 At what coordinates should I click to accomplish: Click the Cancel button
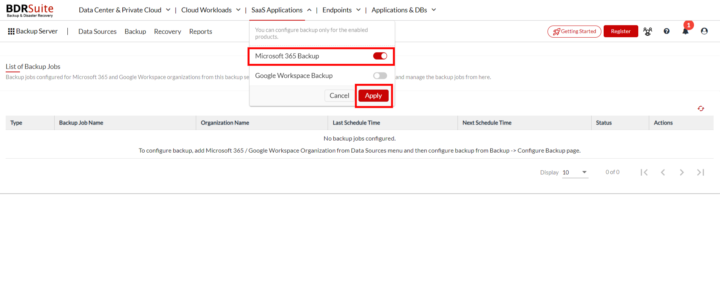(x=339, y=96)
